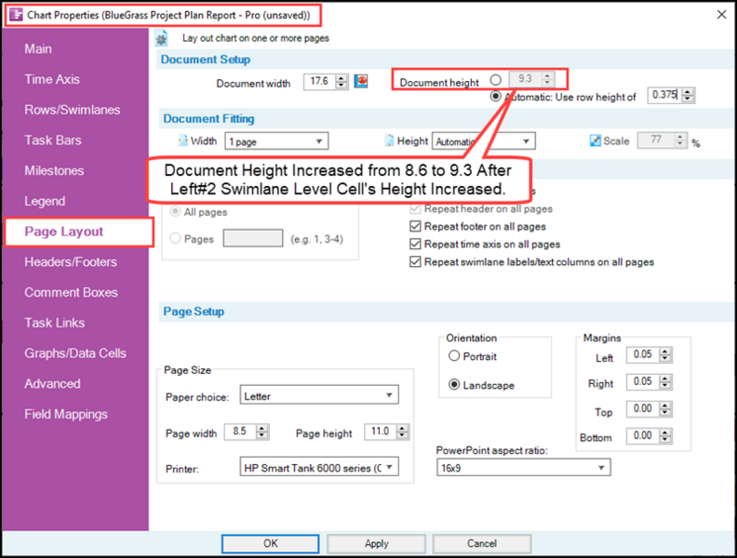Click the Page width stepper arrows
Viewport: 737px width, 558px height.
click(x=261, y=432)
